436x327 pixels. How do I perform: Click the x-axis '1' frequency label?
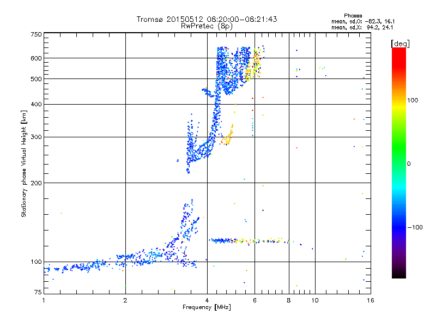point(44,300)
